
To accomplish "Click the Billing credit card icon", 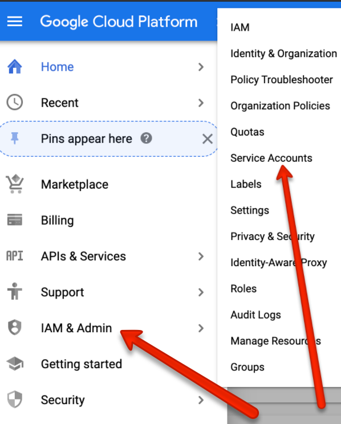I will [x=15, y=219].
